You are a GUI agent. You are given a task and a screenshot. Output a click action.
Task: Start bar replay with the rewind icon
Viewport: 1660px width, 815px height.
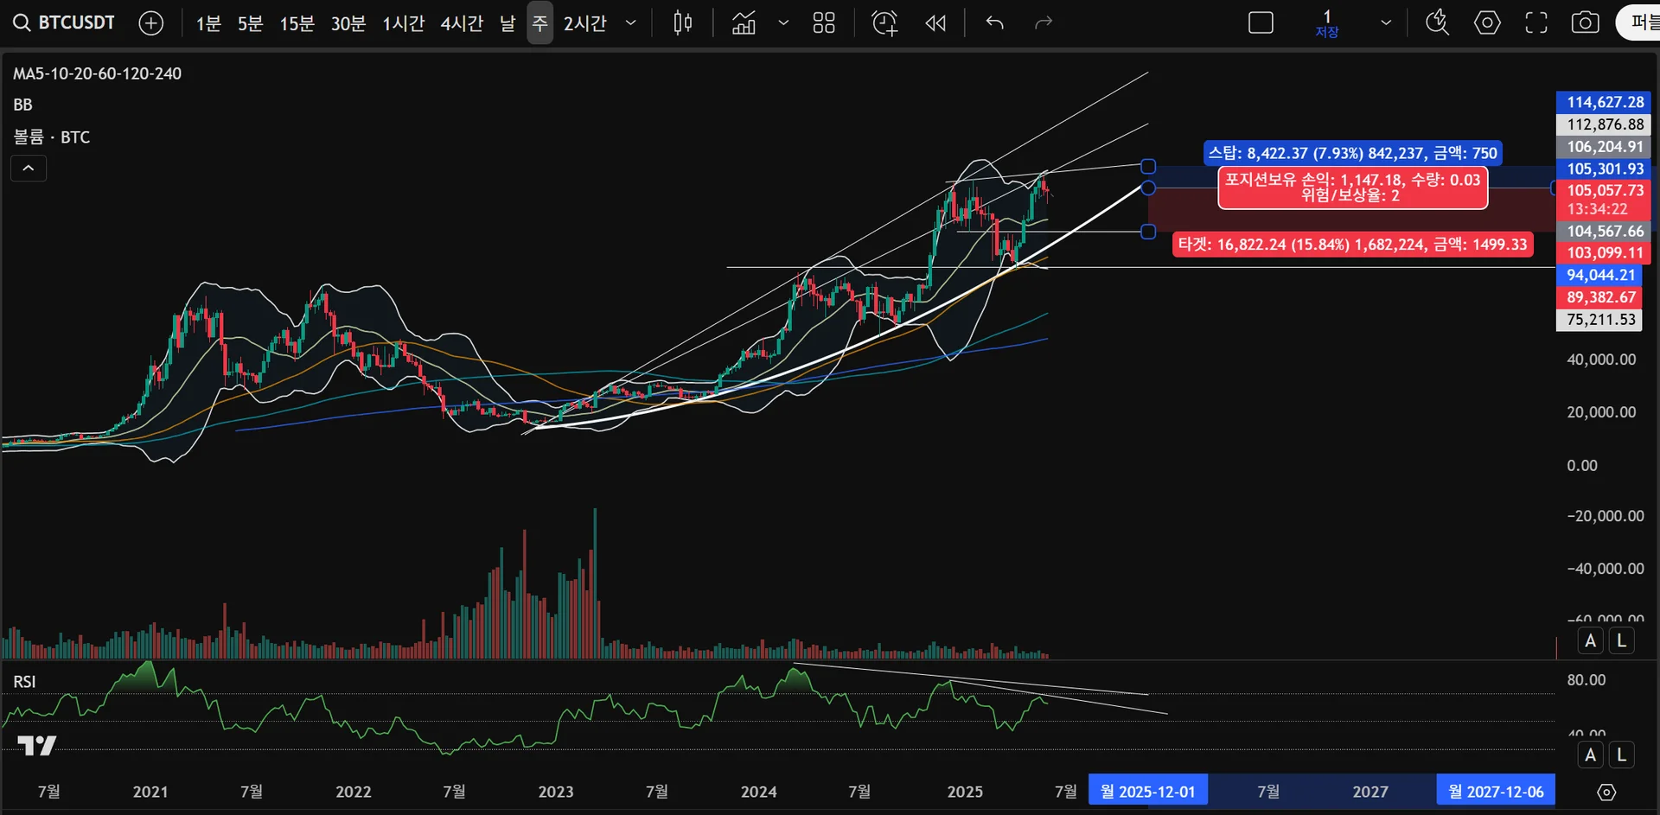click(935, 23)
